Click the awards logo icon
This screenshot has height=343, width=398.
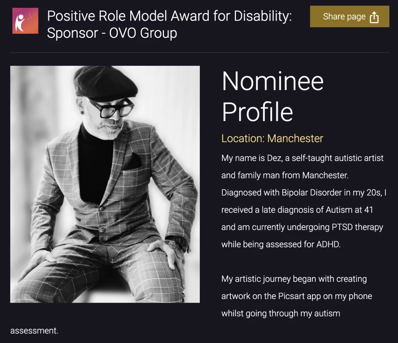25,21
